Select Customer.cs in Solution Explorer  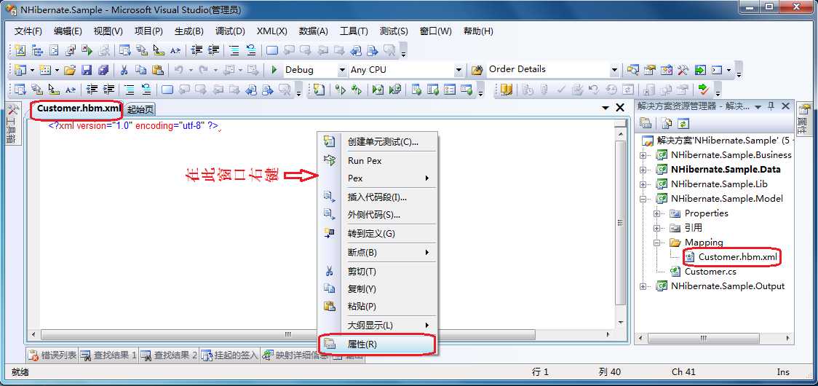[710, 272]
